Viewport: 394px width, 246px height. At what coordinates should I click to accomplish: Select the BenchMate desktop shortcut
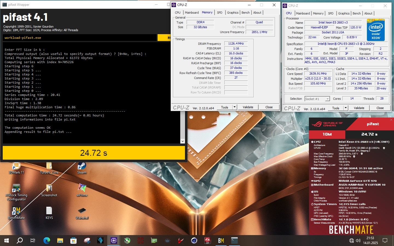click(16, 213)
